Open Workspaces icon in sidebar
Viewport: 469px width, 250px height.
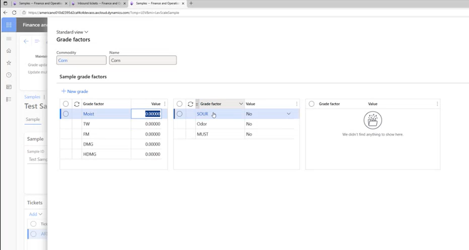click(x=8, y=87)
